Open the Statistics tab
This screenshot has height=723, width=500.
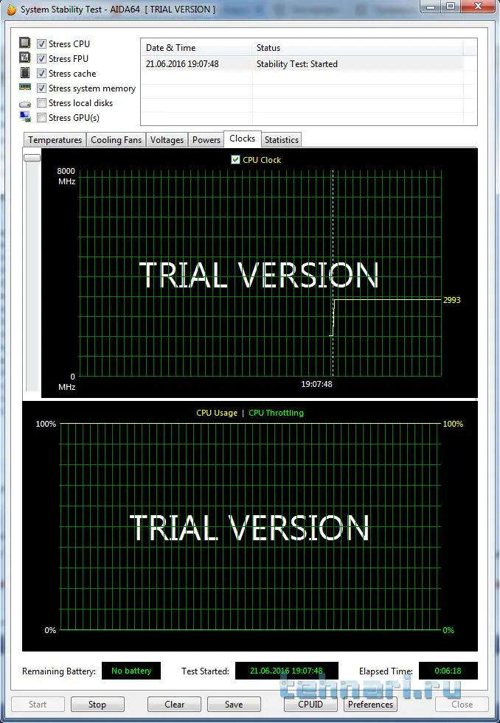282,140
